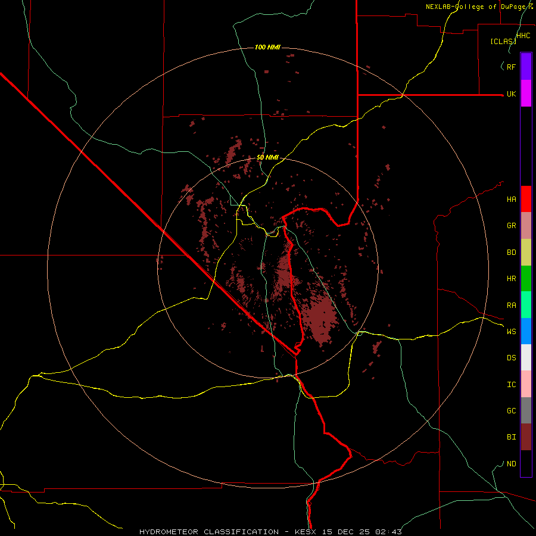This screenshot has height=536, width=536.
Task: Click the 'NEXLAB-College of DuPage' credit text
Action: click(476, 7)
